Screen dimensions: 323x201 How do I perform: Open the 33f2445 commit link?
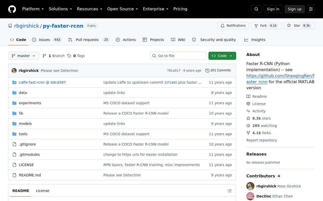[171, 82]
